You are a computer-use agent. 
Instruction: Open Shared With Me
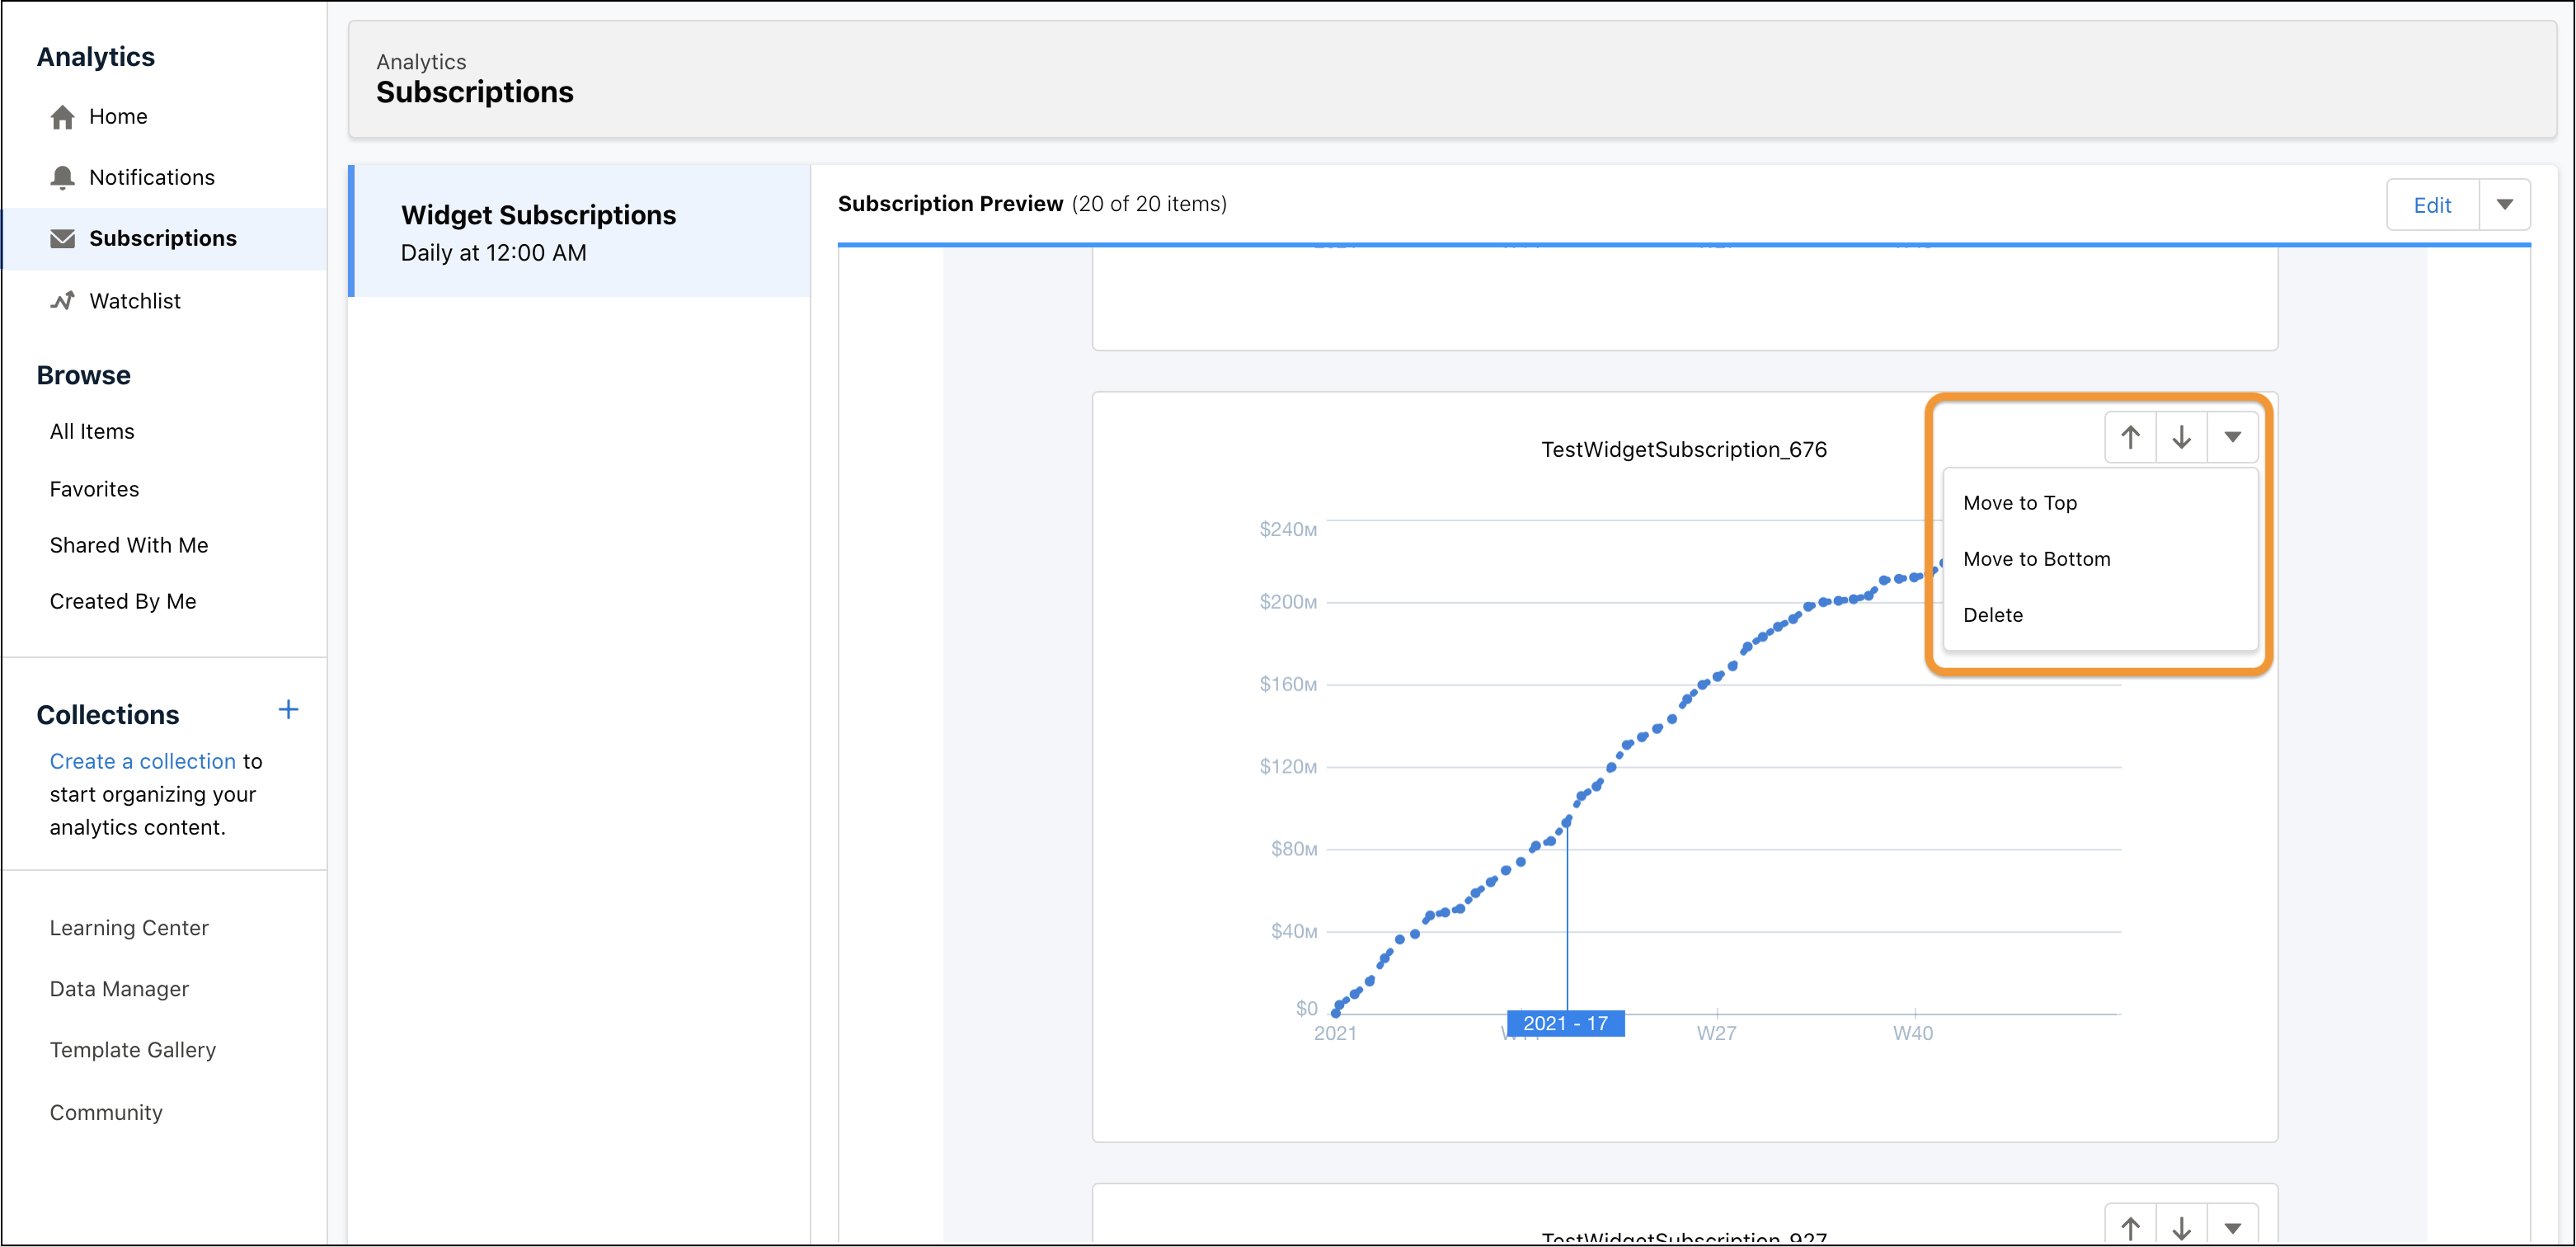(x=129, y=545)
